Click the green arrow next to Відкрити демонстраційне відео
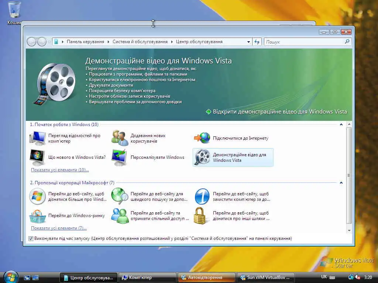The height and width of the screenshot is (283, 378). click(209, 112)
